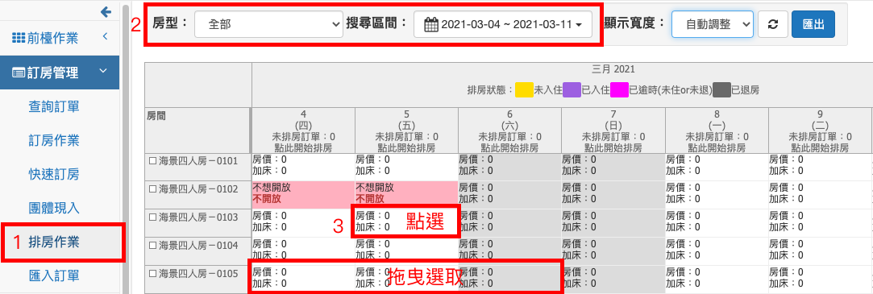Collapse sidebar with the left arrow icon
Screen dimensions: 873x294
106,12
